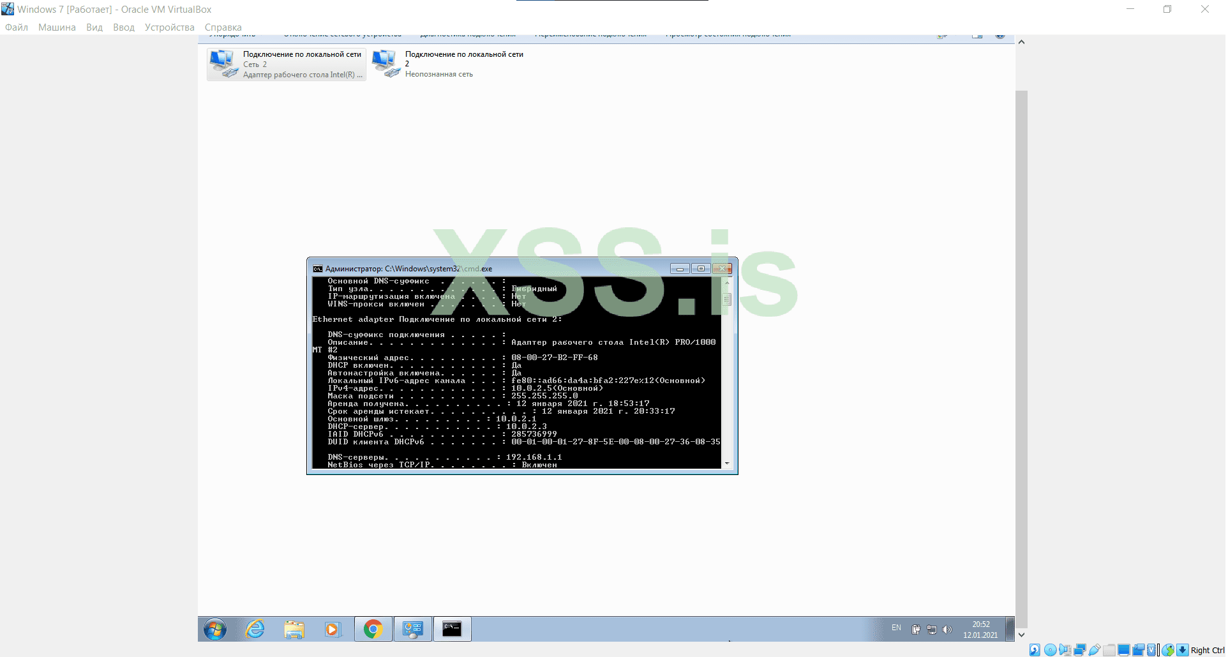Image resolution: width=1228 pixels, height=657 pixels.
Task: Maximize the cmd.exe window
Action: [701, 269]
